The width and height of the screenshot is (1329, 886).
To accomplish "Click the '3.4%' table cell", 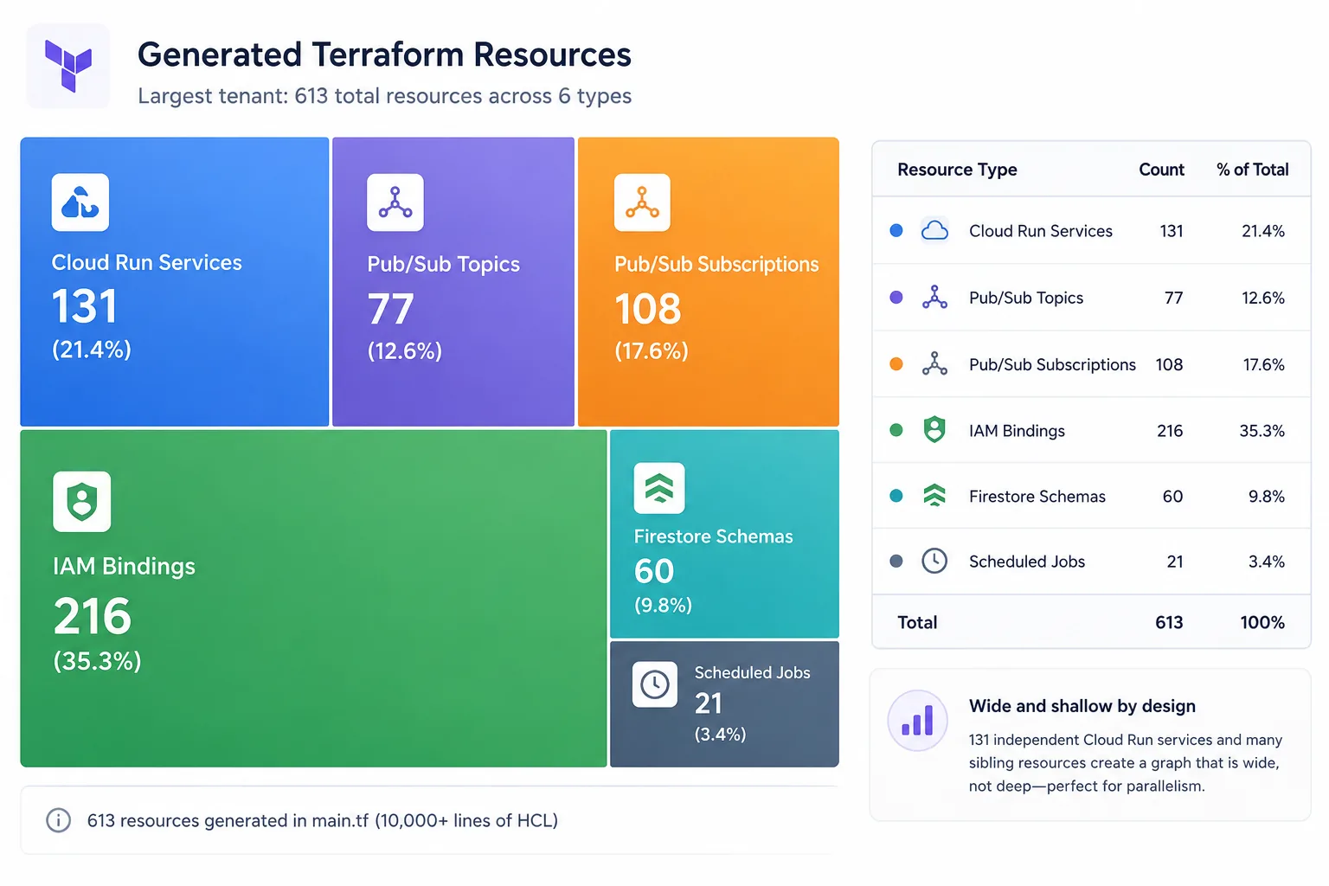I will [x=1267, y=562].
